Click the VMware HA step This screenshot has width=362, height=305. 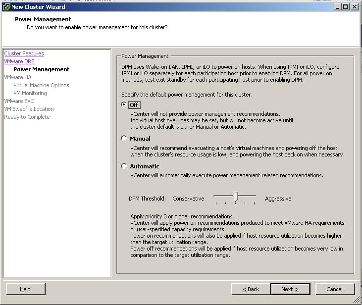tap(17, 77)
